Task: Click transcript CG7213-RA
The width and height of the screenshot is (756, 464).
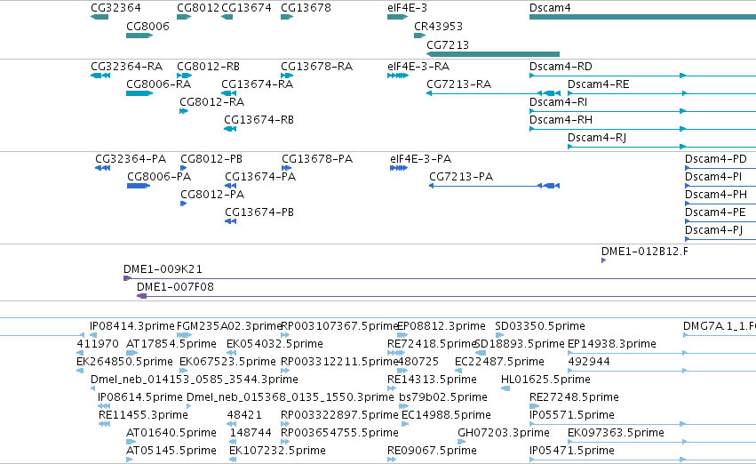Action: coord(458,84)
